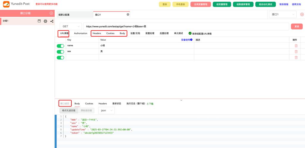Screen dimensions: 305x148
Task: Collapse the response panel chevron
Action: click(x=181, y=100)
